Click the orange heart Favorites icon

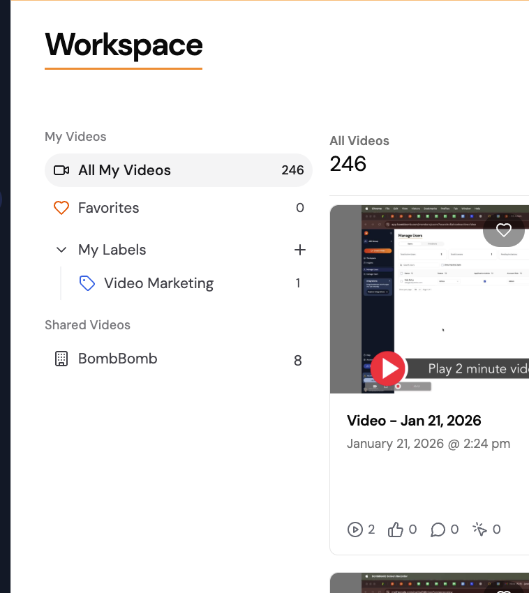(61, 208)
